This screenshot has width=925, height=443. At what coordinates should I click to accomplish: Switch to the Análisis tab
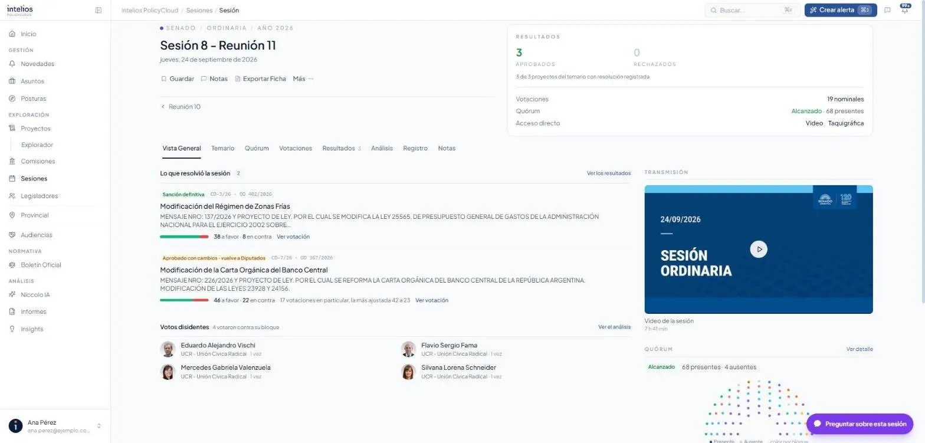coord(382,148)
